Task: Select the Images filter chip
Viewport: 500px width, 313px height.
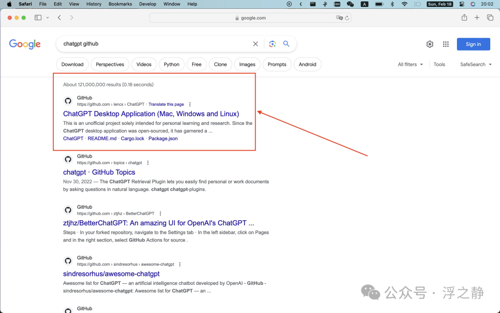Action: pyautogui.click(x=247, y=64)
